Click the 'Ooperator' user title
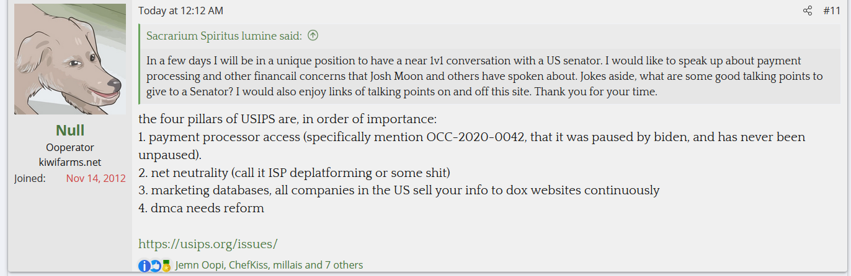The height and width of the screenshot is (276, 851). [70, 148]
